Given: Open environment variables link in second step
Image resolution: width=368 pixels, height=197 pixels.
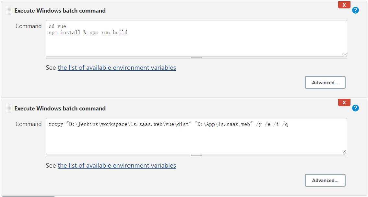Looking at the screenshot, I should click(117, 165).
